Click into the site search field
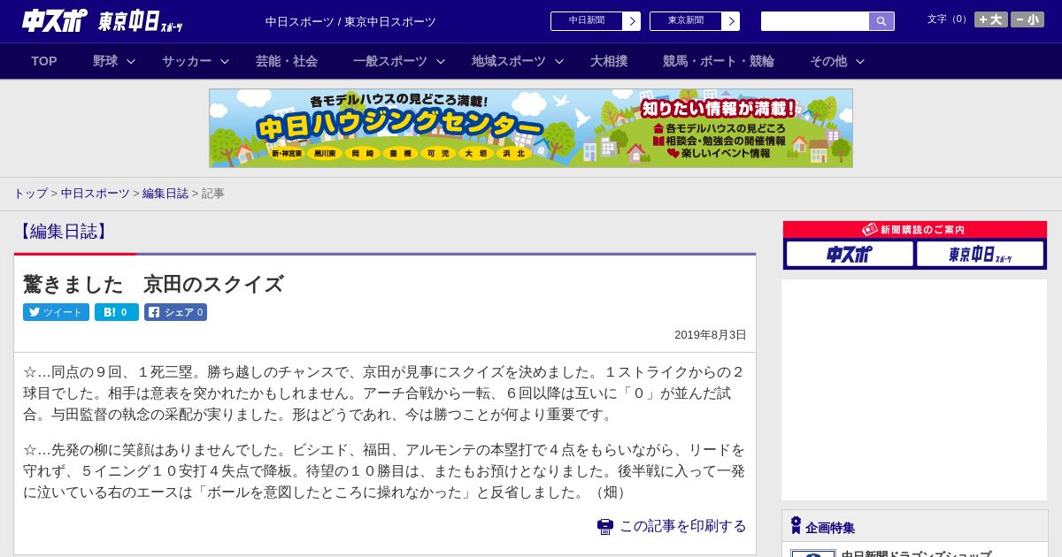 click(x=815, y=21)
